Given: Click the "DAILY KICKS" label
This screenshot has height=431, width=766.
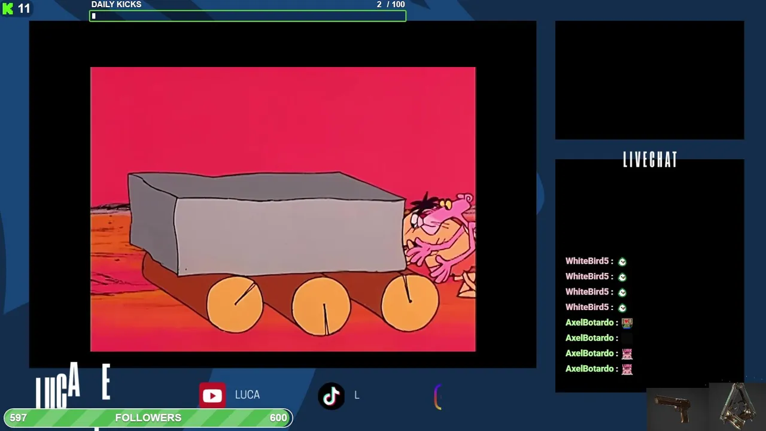Looking at the screenshot, I should pyautogui.click(x=116, y=4).
